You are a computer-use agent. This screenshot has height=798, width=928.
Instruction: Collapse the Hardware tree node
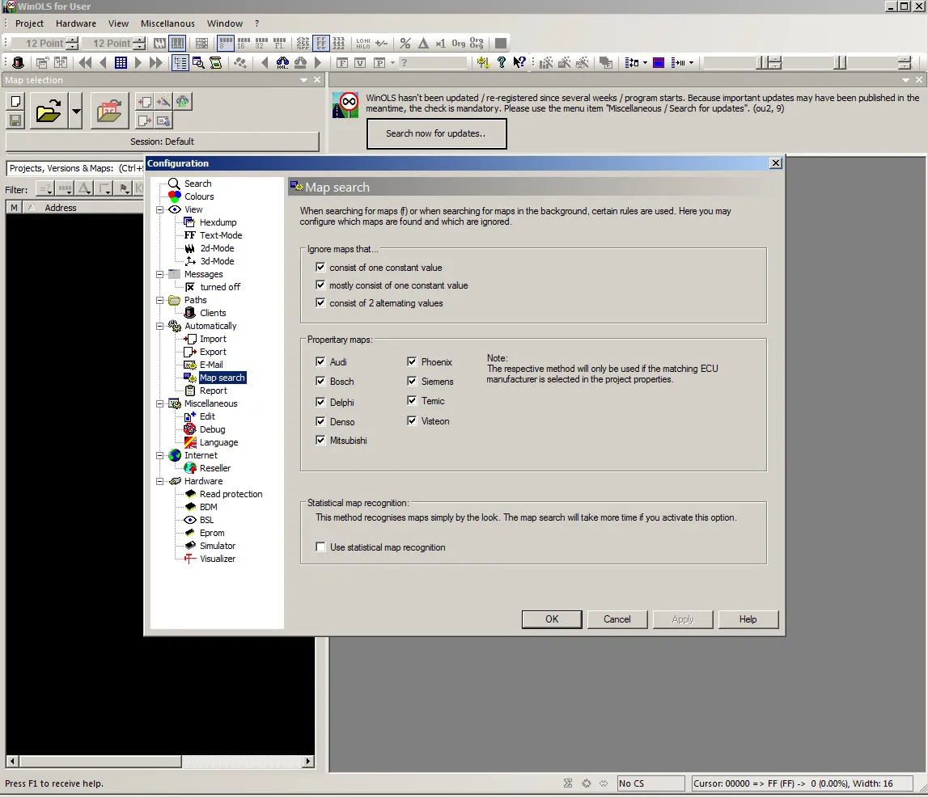point(160,482)
